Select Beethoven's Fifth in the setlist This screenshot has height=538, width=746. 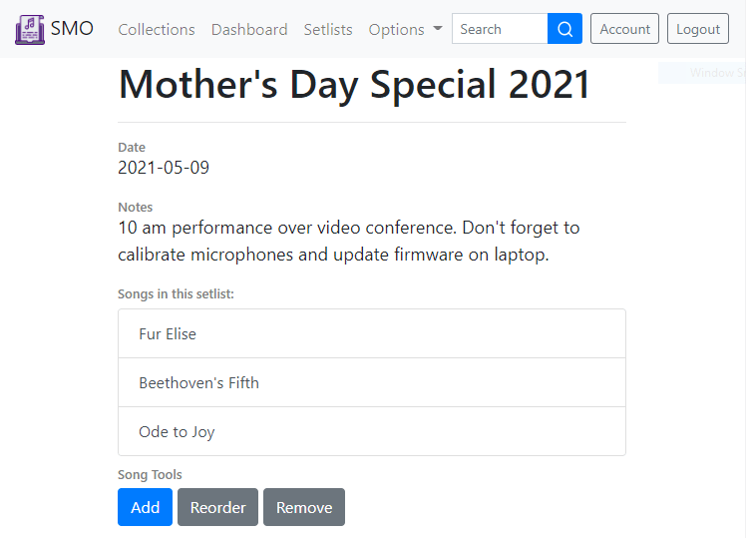pyautogui.click(x=372, y=383)
